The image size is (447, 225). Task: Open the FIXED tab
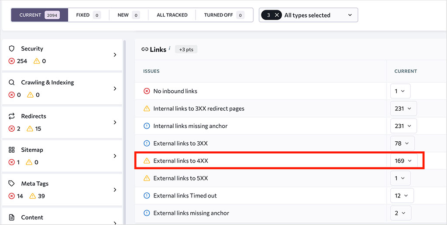(x=88, y=15)
